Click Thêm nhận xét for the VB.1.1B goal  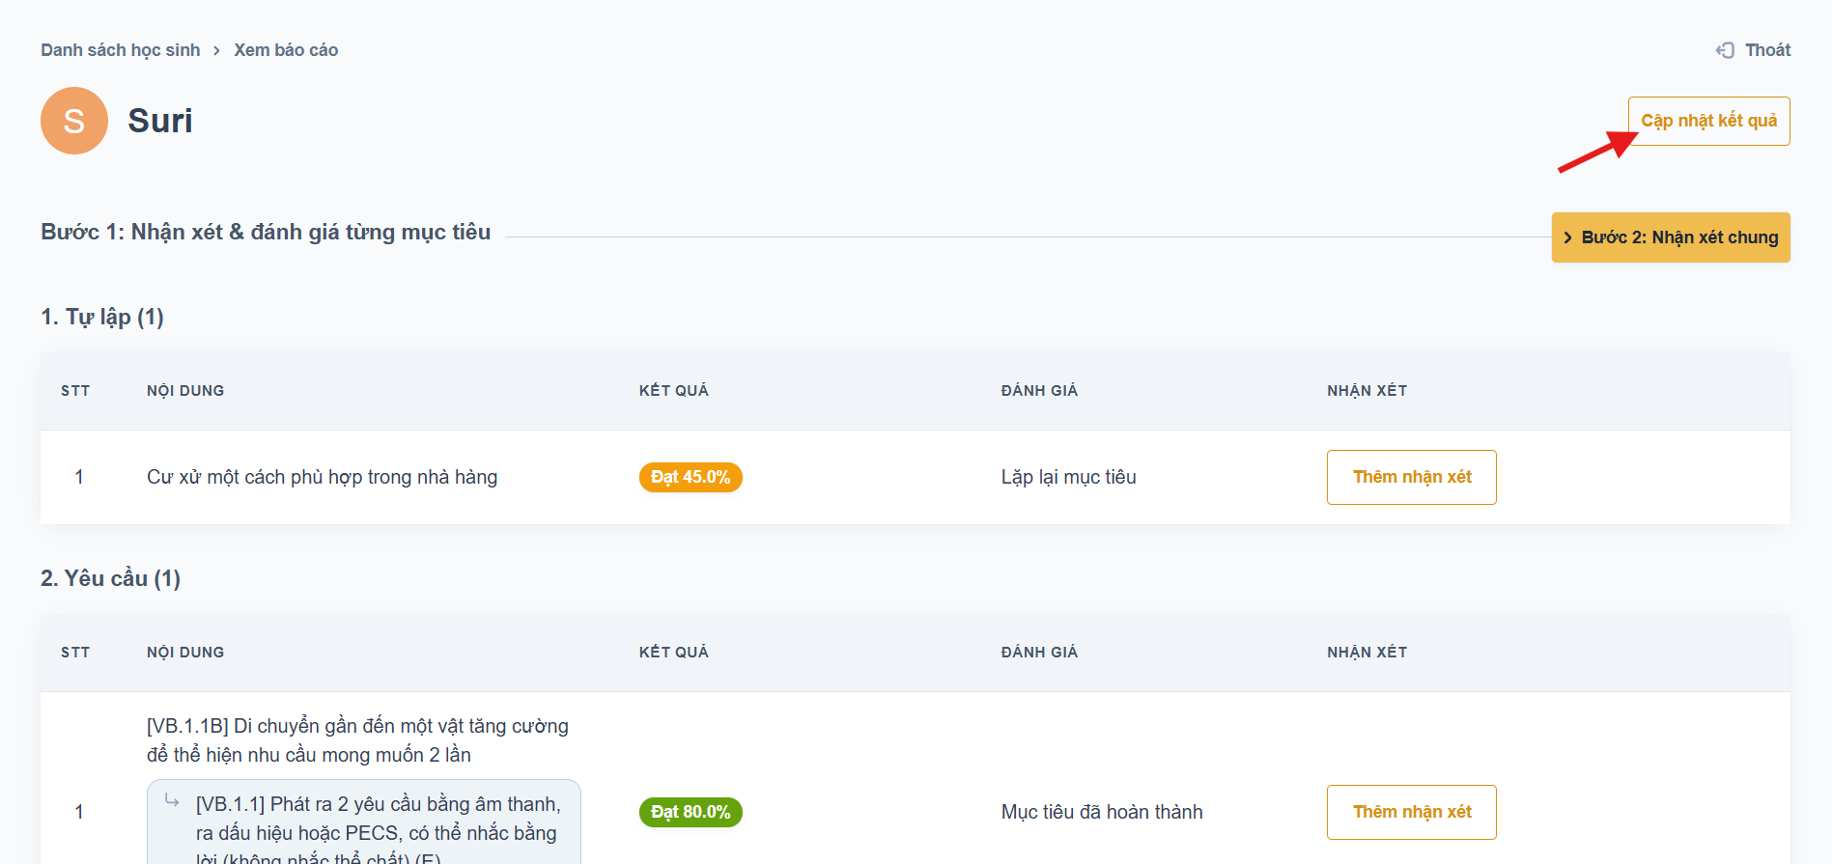tap(1411, 812)
